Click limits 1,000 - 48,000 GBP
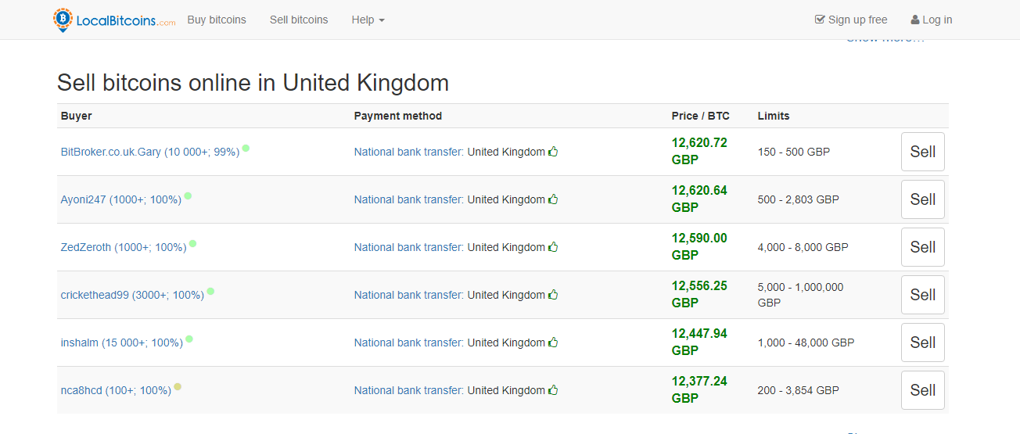Screen dimensions: 1020x434 coord(806,343)
